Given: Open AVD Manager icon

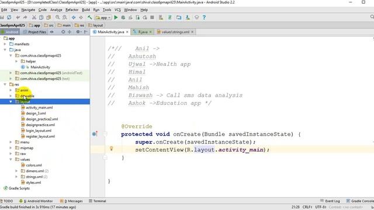Looking at the screenshot, I should point(161,17).
